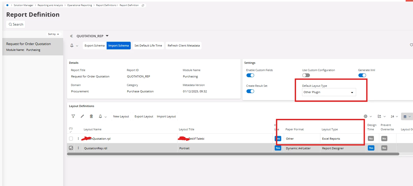
Task: Click the export share icon above the table
Action: point(379,116)
